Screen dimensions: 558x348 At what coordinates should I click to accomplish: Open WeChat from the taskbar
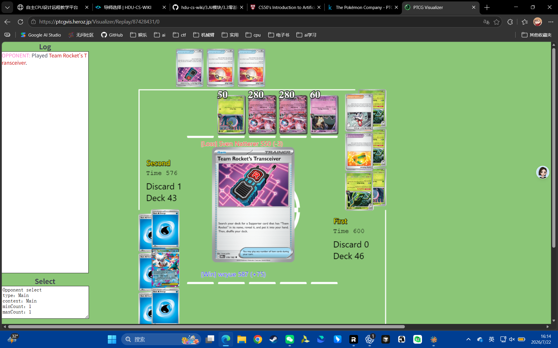(289, 339)
